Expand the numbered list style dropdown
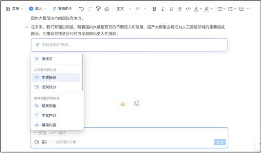261x153 pixels. 235,9
